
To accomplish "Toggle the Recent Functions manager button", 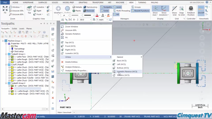I will tap(140, 11).
